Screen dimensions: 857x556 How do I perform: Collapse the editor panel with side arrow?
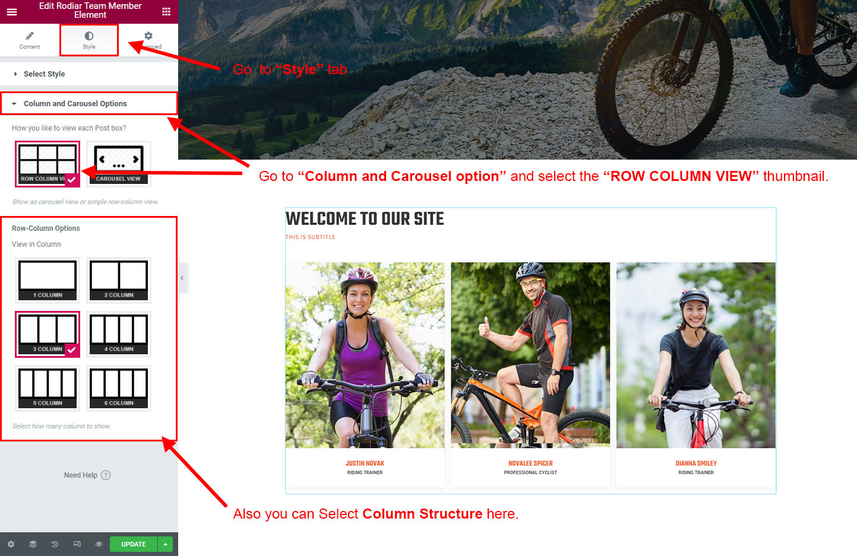[x=182, y=278]
